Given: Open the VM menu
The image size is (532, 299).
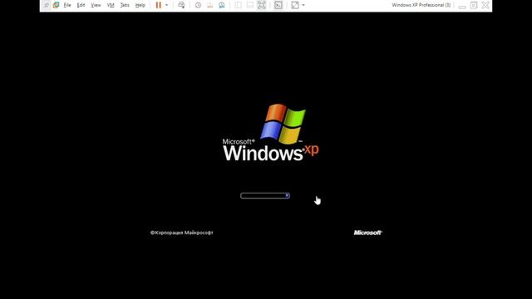Looking at the screenshot, I should pyautogui.click(x=111, y=5).
